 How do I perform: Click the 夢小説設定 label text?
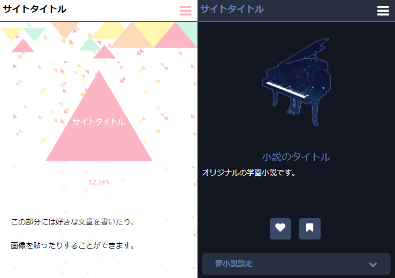(x=234, y=264)
